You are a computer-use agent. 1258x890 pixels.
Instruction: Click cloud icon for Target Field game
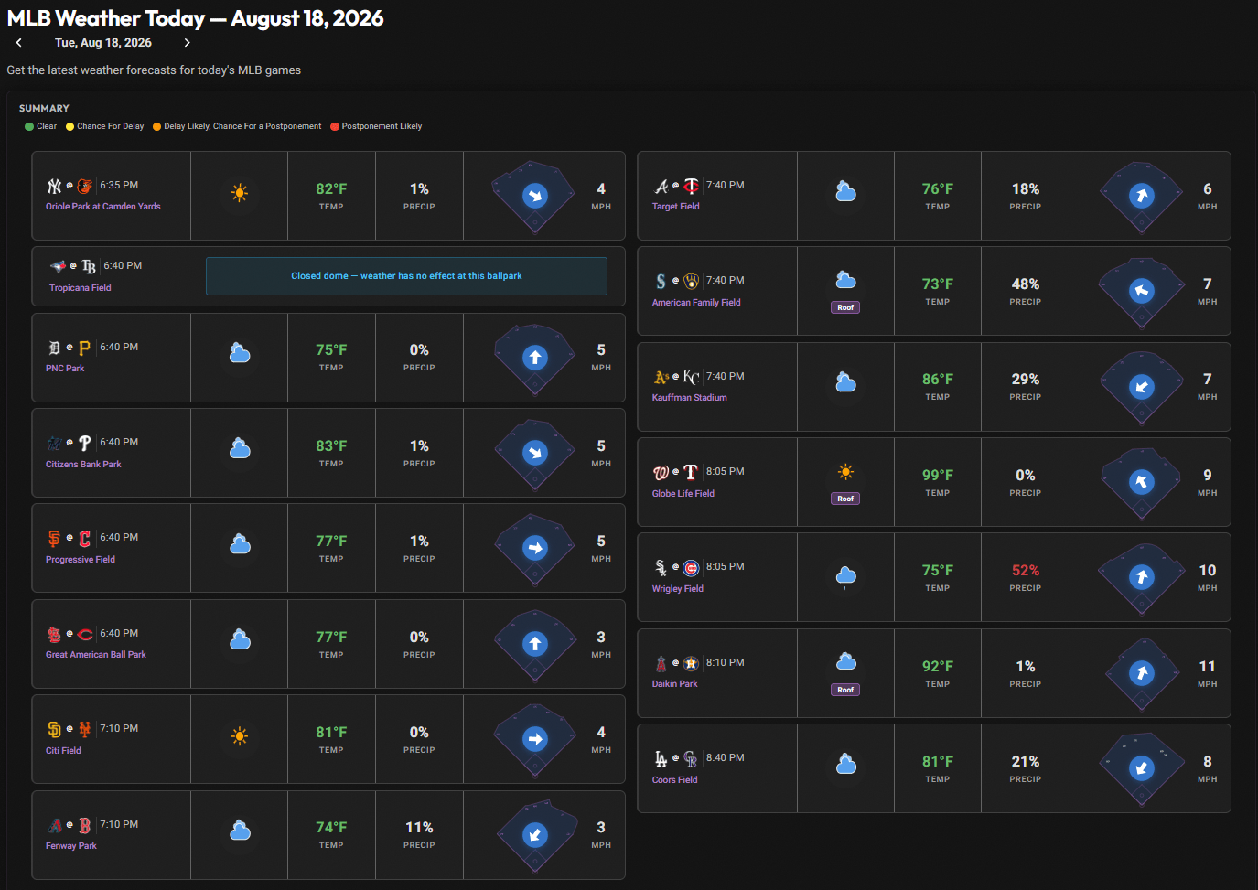click(x=846, y=192)
